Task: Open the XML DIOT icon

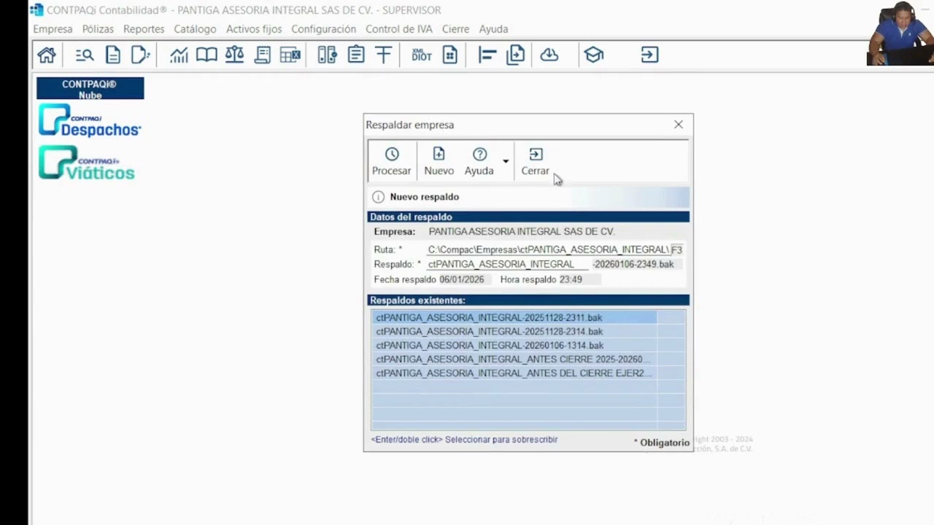Action: [422, 55]
